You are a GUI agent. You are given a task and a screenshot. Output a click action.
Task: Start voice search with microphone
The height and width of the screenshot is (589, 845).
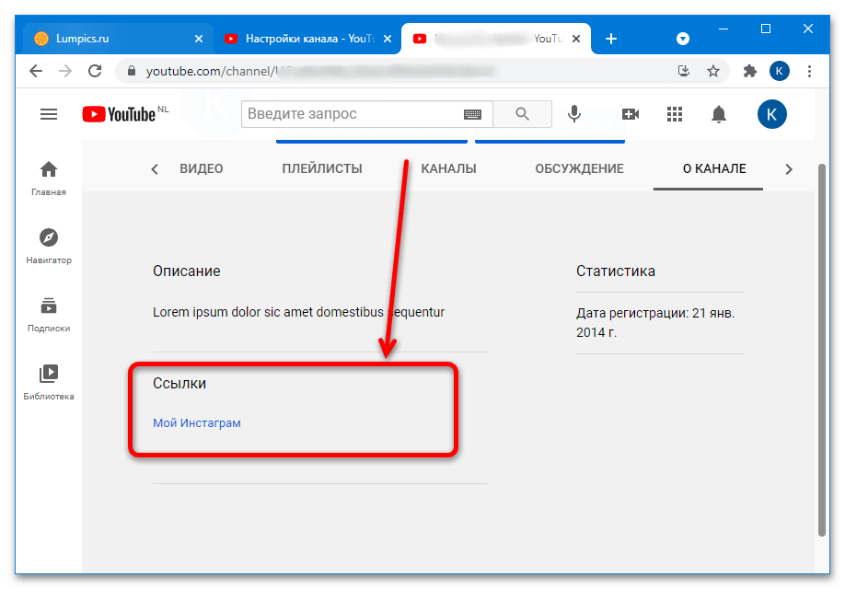point(574,114)
